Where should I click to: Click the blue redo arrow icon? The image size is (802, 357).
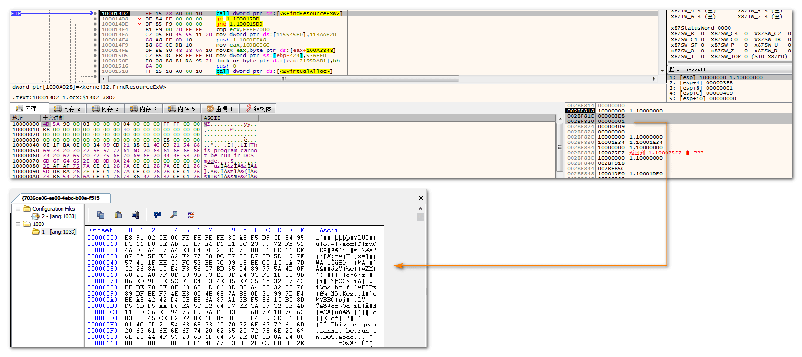tap(157, 215)
